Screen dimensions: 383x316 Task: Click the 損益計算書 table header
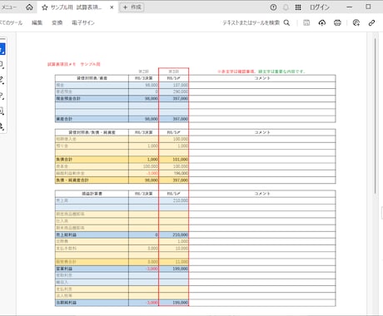point(92,194)
